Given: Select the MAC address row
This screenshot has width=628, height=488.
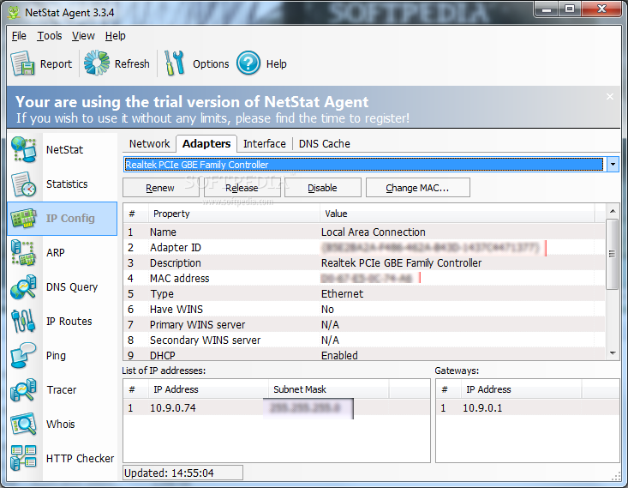Looking at the screenshot, I should (x=364, y=278).
